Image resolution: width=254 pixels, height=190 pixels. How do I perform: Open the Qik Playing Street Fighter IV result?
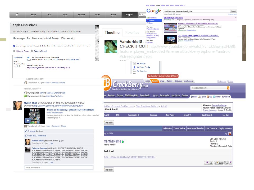click(x=198, y=36)
